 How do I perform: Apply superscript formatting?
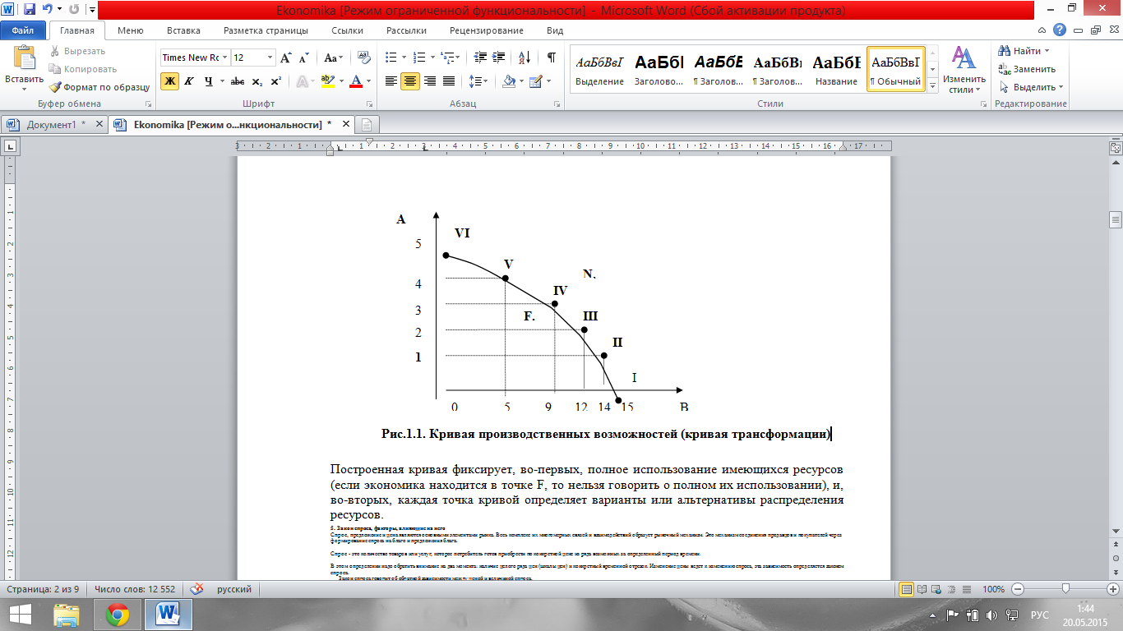(x=275, y=81)
